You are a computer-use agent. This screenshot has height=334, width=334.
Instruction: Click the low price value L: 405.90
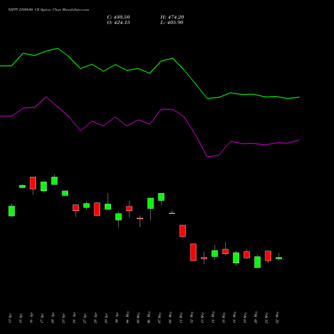tap(172, 23)
